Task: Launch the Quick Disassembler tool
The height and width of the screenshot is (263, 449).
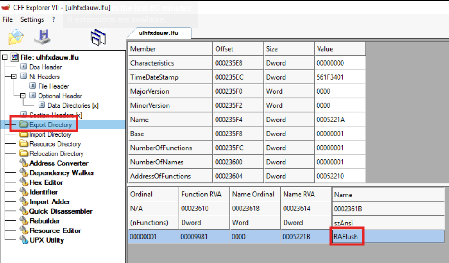Action: click(61, 211)
